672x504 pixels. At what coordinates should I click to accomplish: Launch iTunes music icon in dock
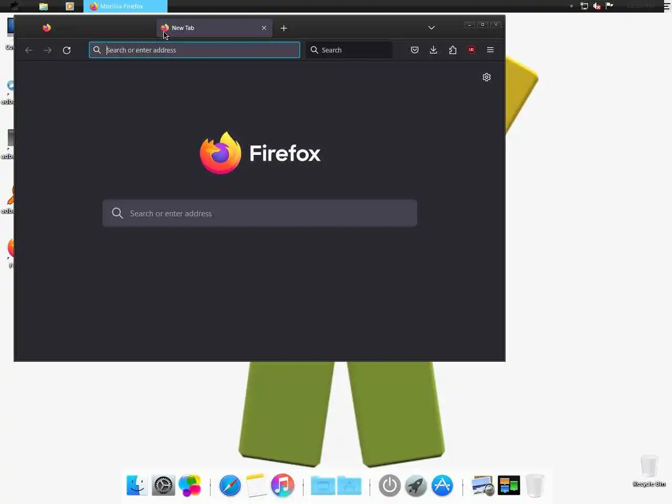click(282, 485)
